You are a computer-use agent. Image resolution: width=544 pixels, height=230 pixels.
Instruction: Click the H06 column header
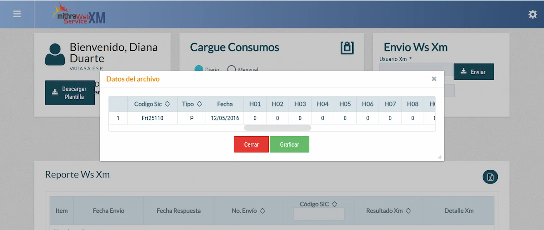click(368, 104)
